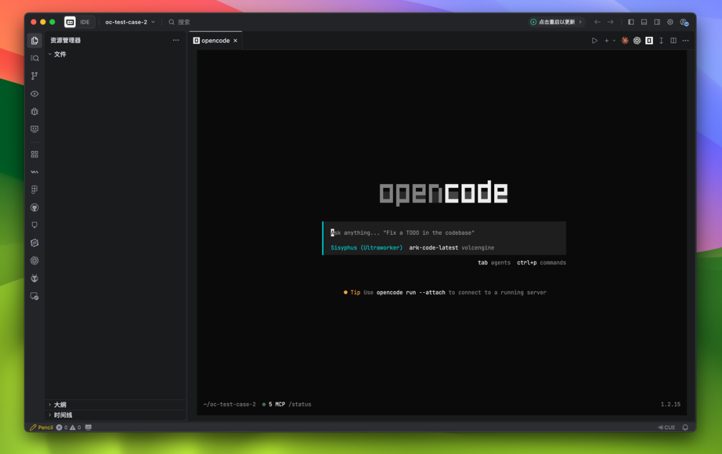Click the Pencil item in status bar
The height and width of the screenshot is (454, 722).
tap(41, 427)
